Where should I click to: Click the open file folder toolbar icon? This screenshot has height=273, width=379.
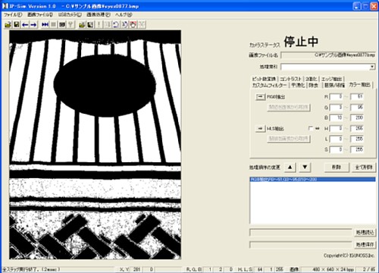[8, 24]
